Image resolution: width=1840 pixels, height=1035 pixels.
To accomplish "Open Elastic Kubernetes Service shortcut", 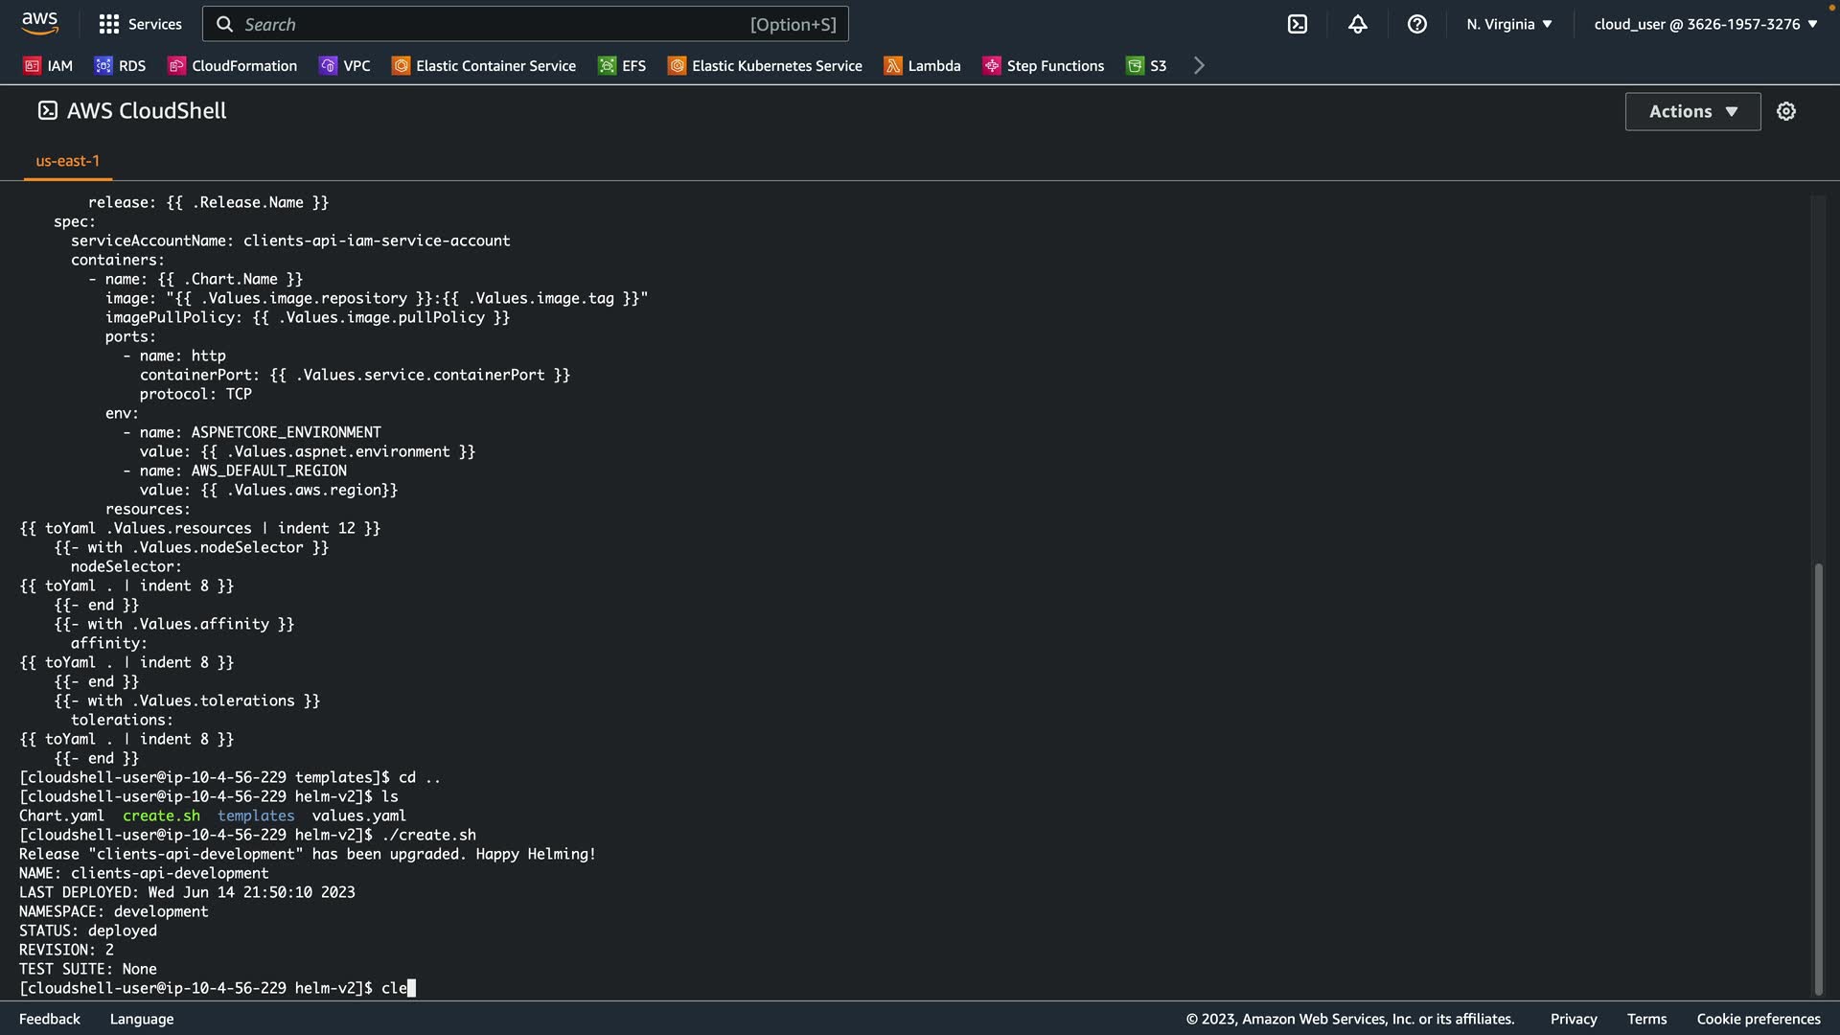I will click(x=765, y=65).
